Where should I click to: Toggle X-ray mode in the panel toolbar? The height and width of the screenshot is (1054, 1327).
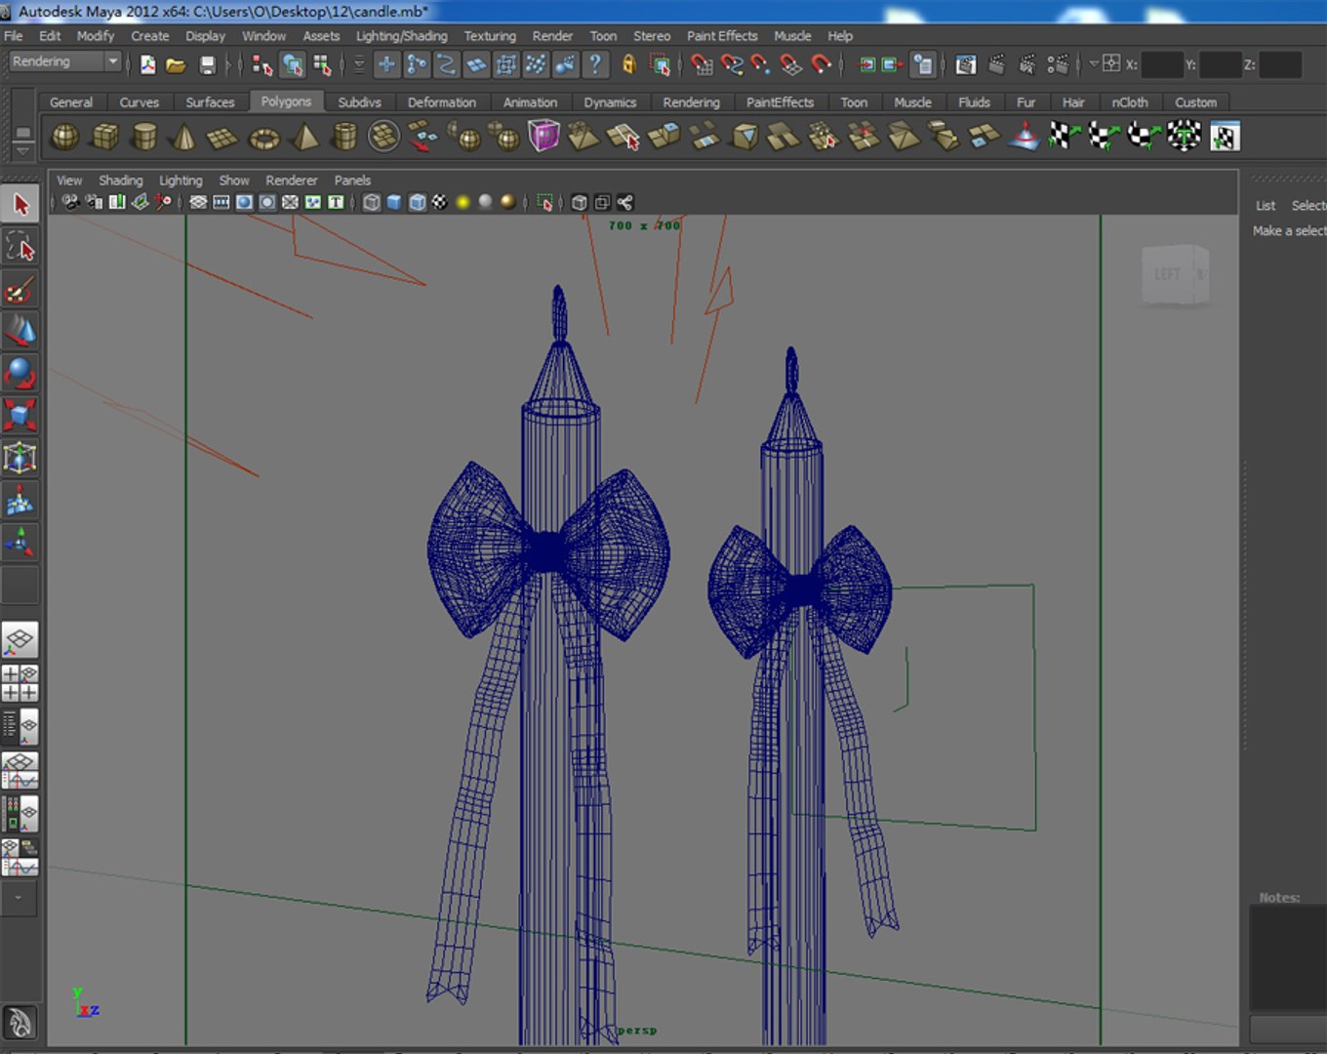click(580, 203)
